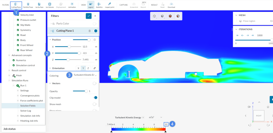The height and width of the screenshot is (133, 273).
Task: Enable the Vectors toggle
Action: 95,83
